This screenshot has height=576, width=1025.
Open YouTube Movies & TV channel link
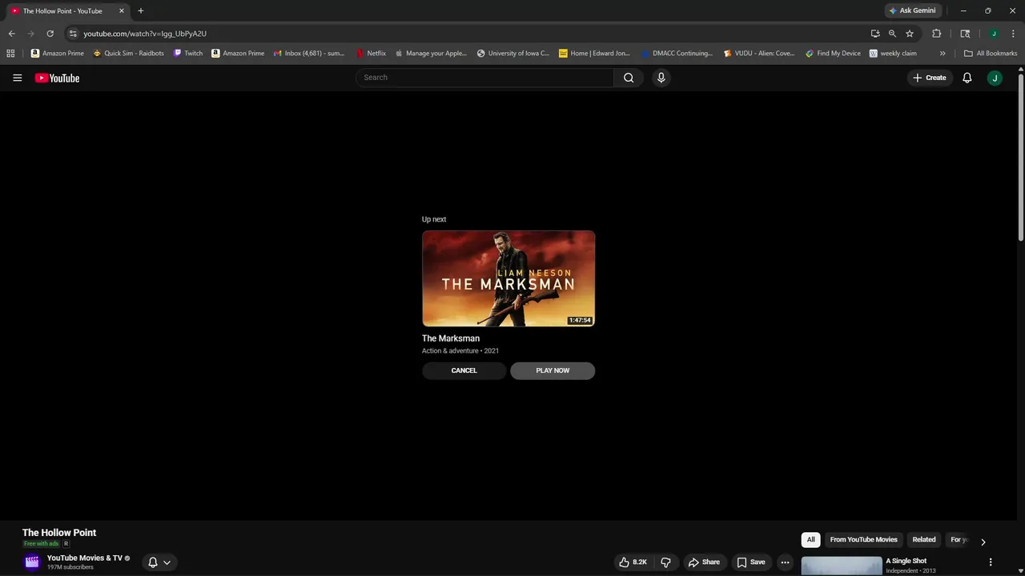[x=85, y=558]
